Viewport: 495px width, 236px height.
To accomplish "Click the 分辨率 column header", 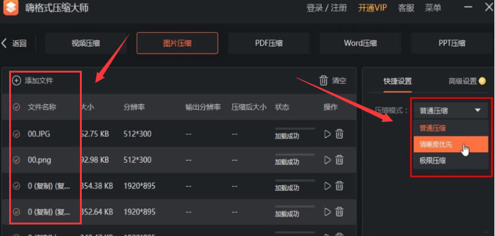I will coord(134,107).
